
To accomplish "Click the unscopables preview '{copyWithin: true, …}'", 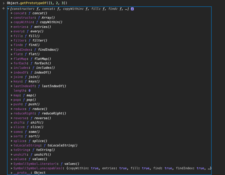I will click(x=139, y=168).
